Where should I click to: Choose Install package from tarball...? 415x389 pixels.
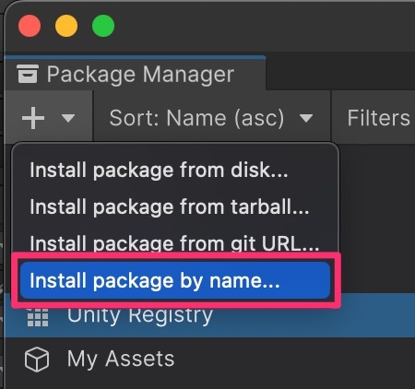170,206
